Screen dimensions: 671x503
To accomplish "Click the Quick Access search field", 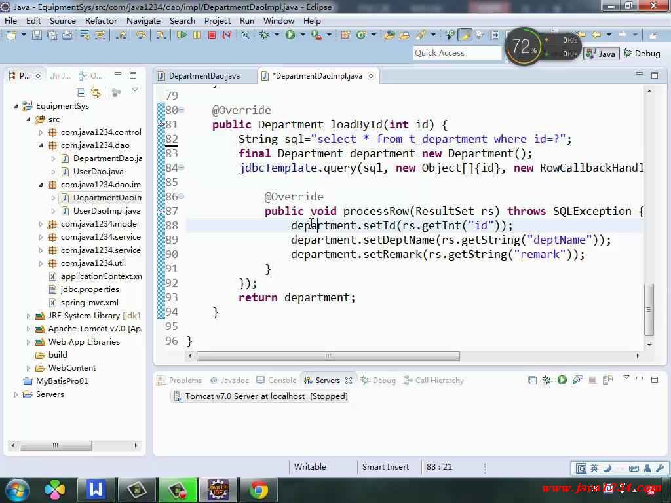I will pos(457,53).
